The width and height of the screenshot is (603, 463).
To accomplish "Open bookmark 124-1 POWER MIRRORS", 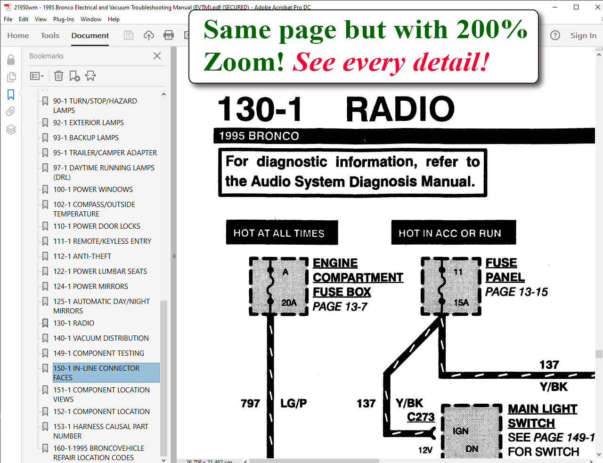I will coord(90,286).
